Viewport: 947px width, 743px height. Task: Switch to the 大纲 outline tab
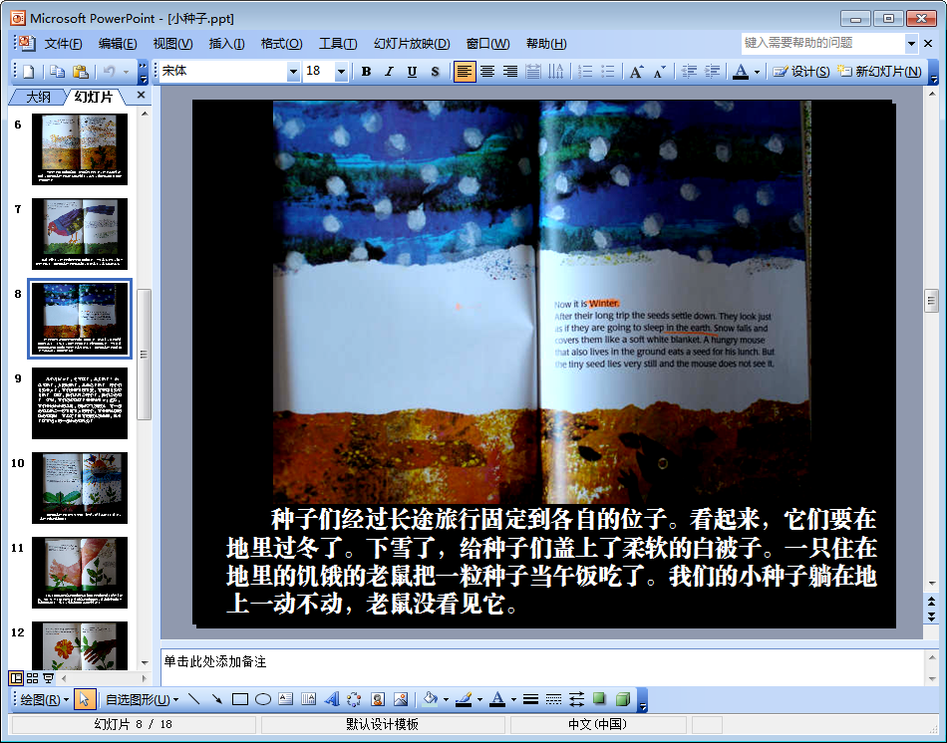[x=38, y=97]
